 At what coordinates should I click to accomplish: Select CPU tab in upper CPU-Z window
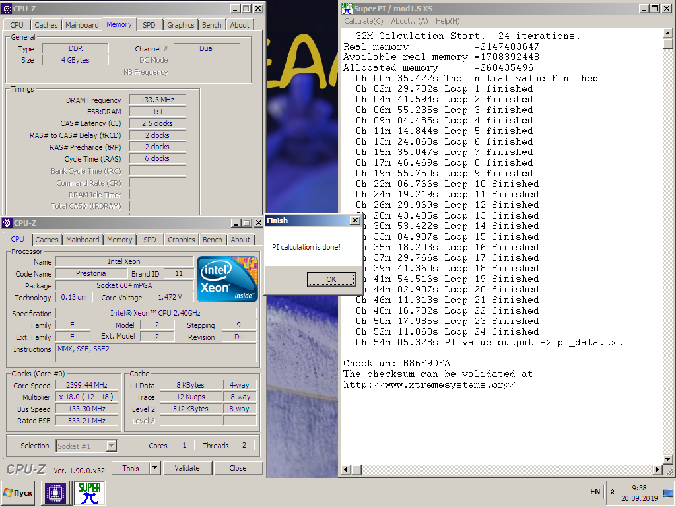pyautogui.click(x=17, y=25)
